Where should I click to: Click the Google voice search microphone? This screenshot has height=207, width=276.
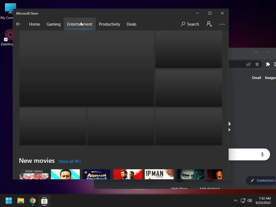click(x=262, y=154)
